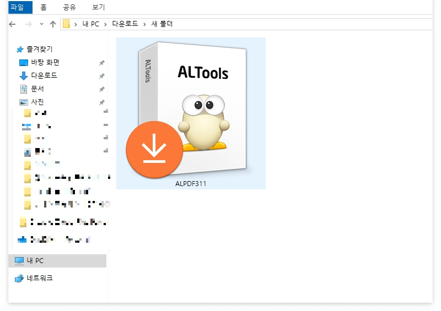Viewport: 441px width, 311px height.
Task: Click pin icon next to 문서
Action: click(102, 89)
